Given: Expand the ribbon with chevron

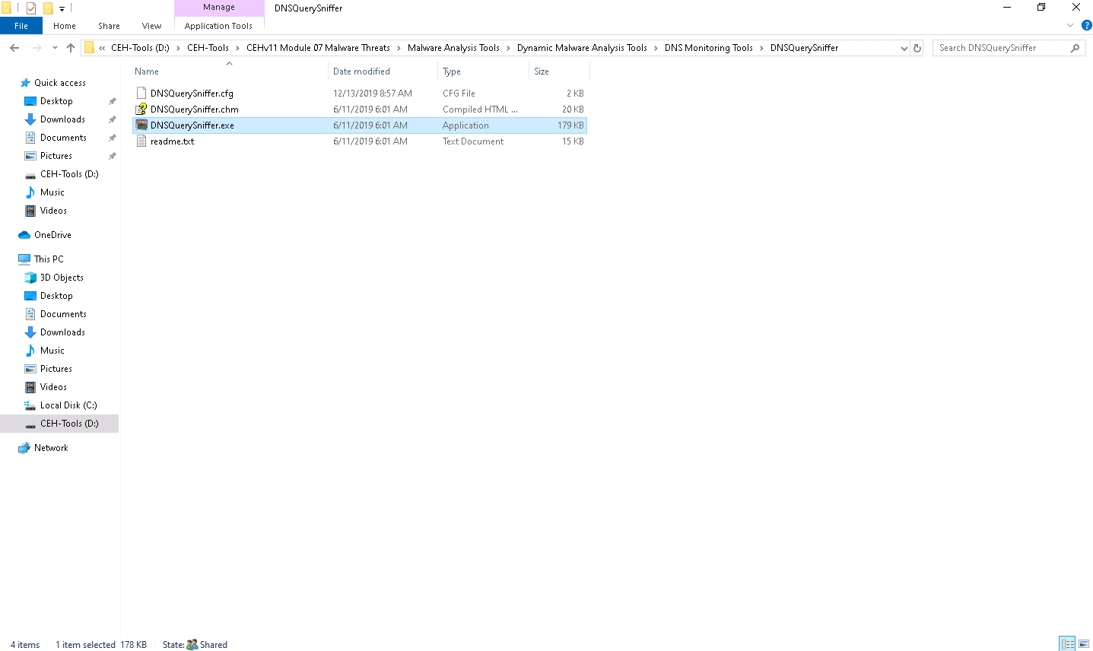Looking at the screenshot, I should tap(1070, 25).
